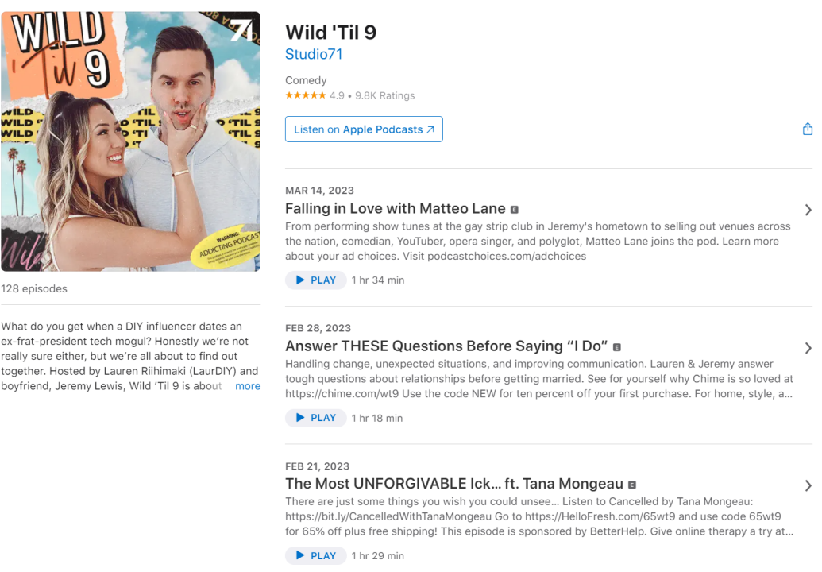The image size is (822, 572).
Task: Expand the Most UNFORGIVABLE Ick episode chevron
Action: click(x=808, y=486)
